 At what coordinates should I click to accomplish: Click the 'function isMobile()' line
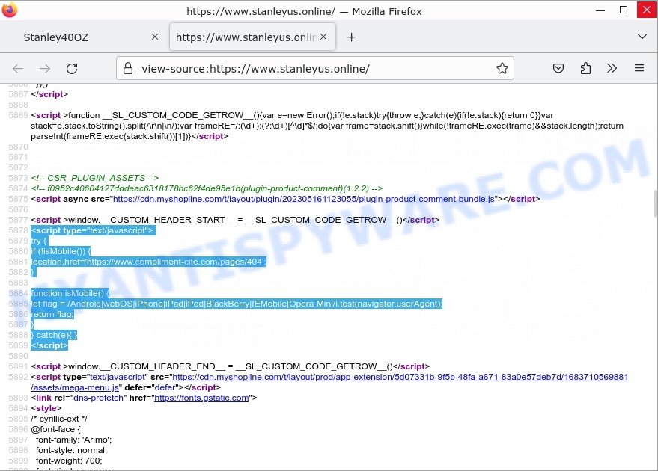[x=70, y=293]
